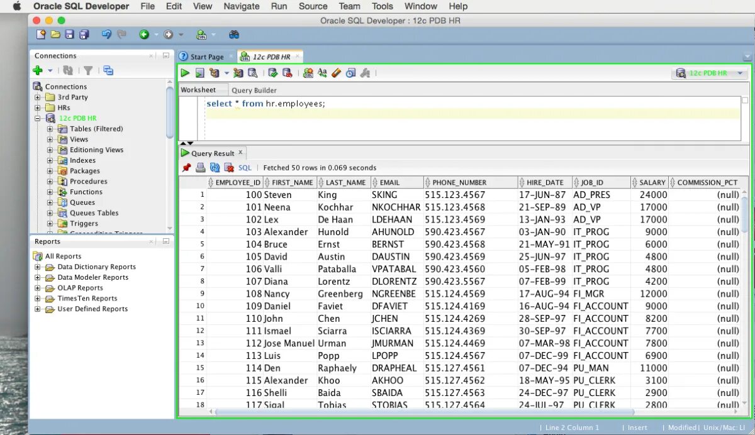This screenshot has height=435, width=755.
Task: Click the New file icon in main toolbar
Action: pos(41,35)
